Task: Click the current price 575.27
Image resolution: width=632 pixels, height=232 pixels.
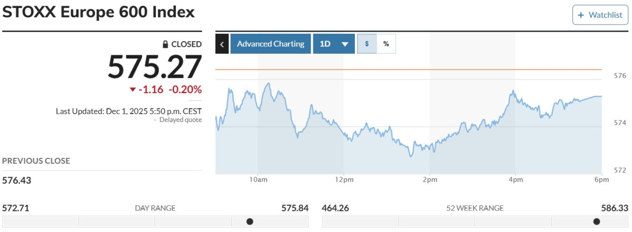Action: [x=155, y=67]
